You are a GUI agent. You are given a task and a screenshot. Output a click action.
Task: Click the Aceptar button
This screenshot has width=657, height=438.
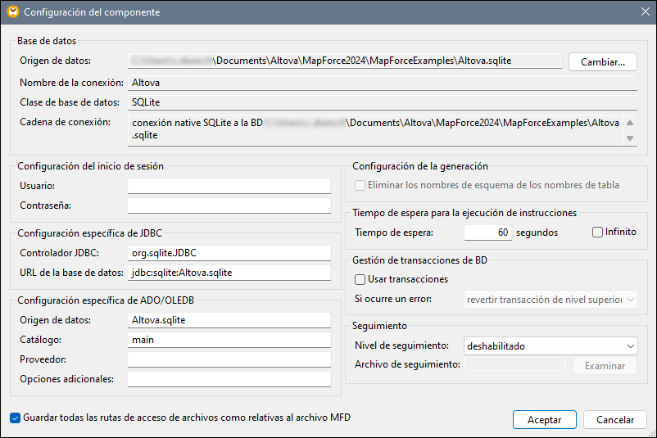(544, 419)
